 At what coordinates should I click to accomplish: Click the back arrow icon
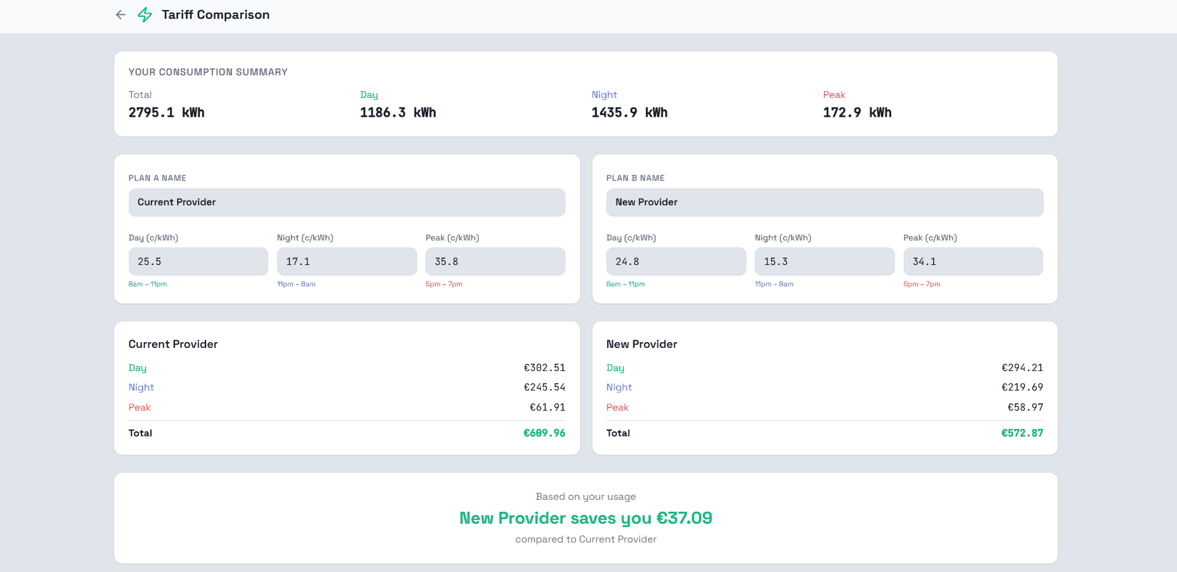click(x=121, y=14)
